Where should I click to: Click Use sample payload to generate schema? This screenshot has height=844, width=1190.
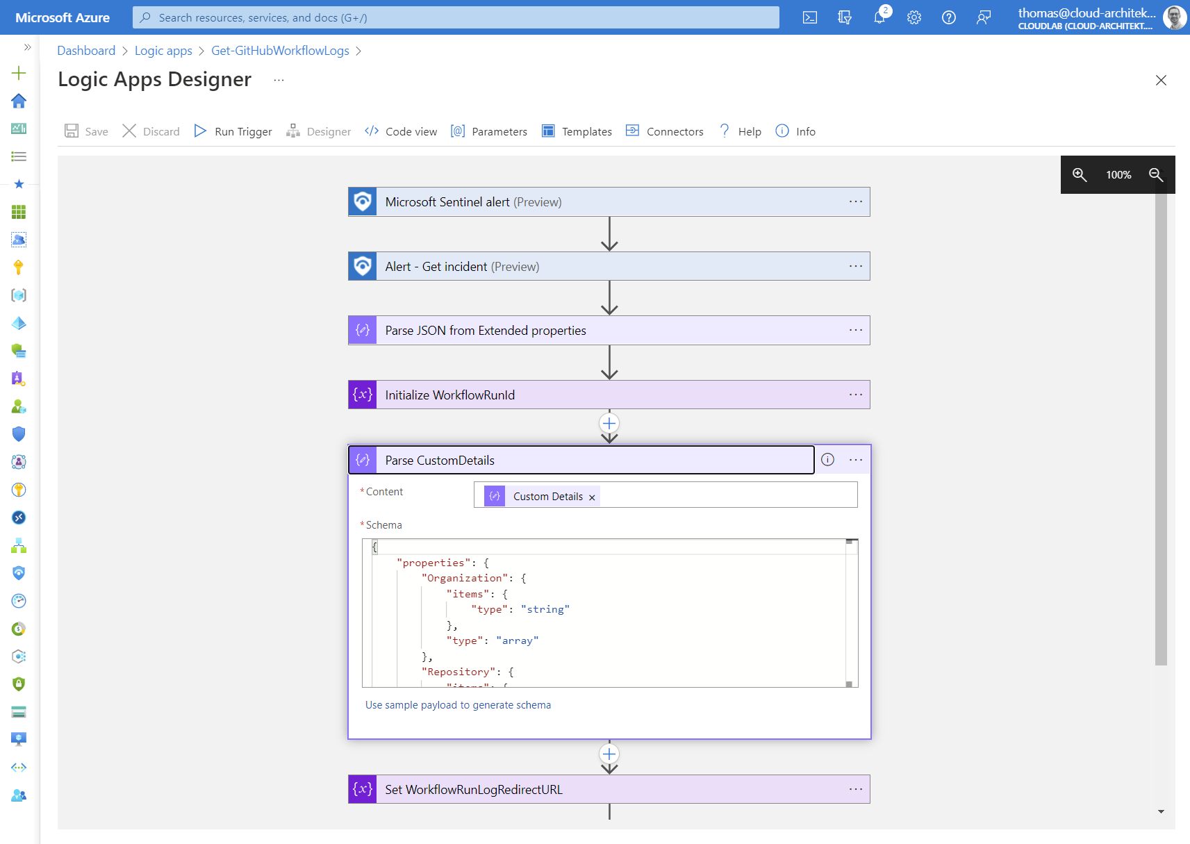pyautogui.click(x=458, y=705)
